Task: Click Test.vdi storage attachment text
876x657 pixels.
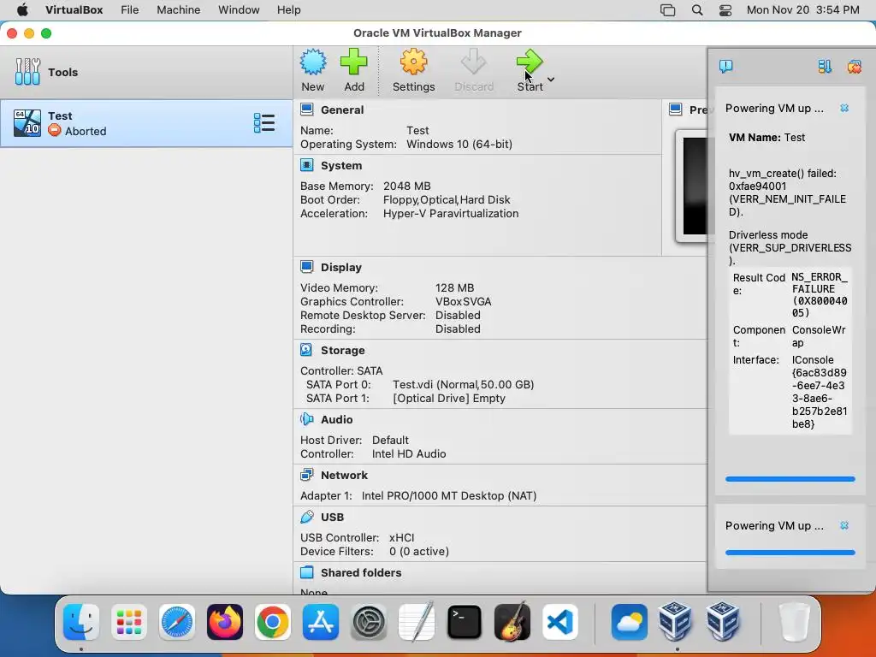Action: (x=463, y=384)
